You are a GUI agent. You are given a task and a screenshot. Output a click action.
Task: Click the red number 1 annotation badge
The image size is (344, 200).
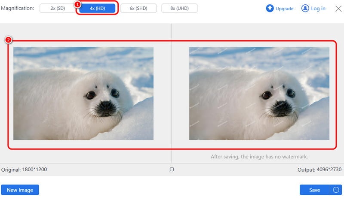tap(78, 4)
